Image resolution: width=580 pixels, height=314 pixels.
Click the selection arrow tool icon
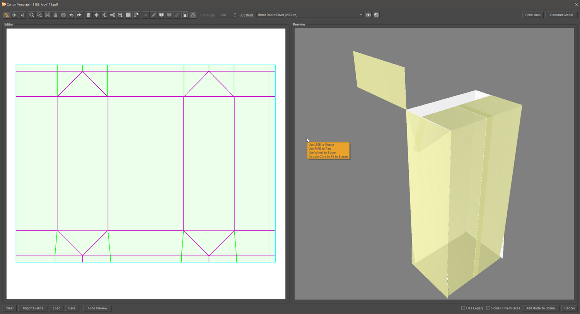pyautogui.click(x=6, y=15)
